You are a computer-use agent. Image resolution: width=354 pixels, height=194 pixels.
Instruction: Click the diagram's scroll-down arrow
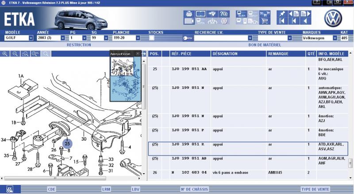pyautogui.click(x=144, y=174)
